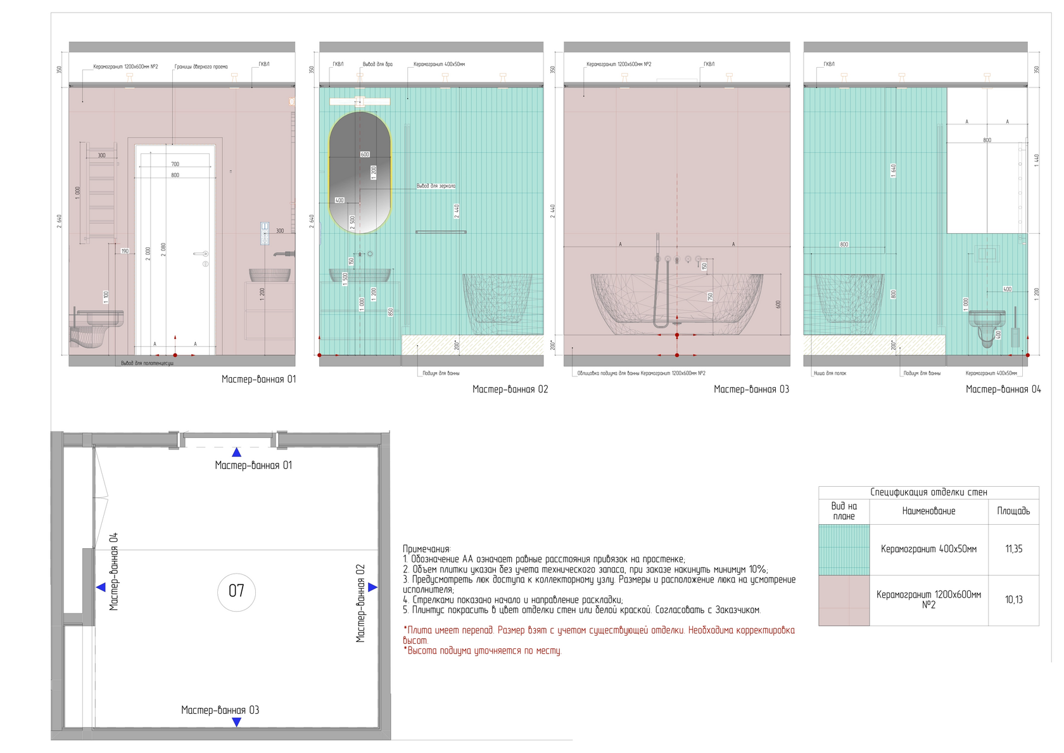Click the red note about Высота подиума
1064x753 pixels.
tap(482, 651)
